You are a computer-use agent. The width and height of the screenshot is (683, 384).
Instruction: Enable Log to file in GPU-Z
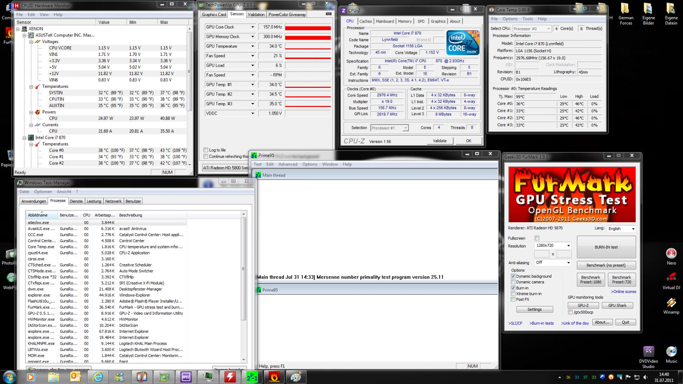click(x=206, y=150)
